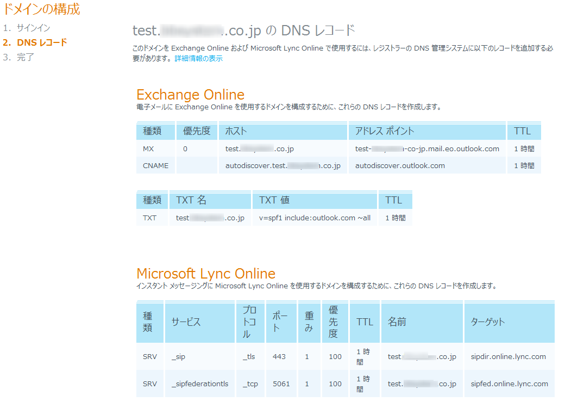Viewport: 565px width, 414px height.
Task: Select the autodiscover.outlook.com address cell
Action: click(x=427, y=166)
